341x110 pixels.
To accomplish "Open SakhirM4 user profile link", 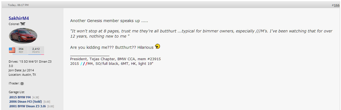I will tap(19, 18).
